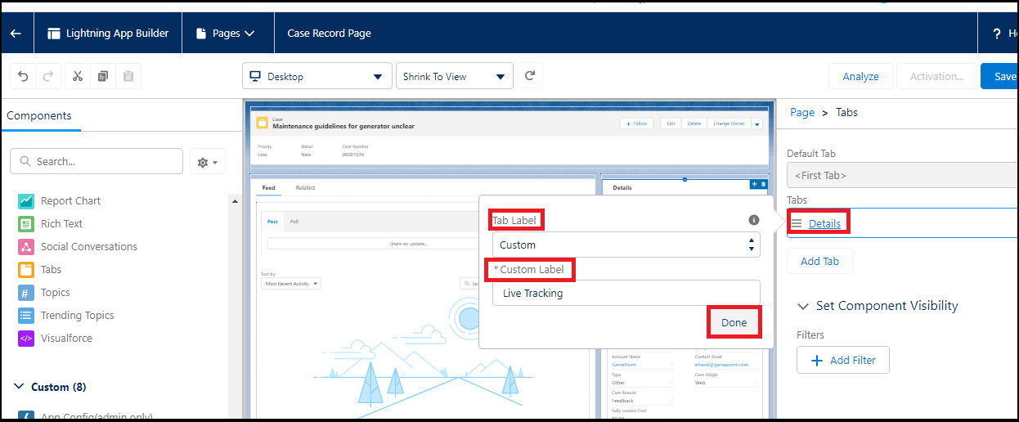Select the Feed tab in canvas

tap(268, 187)
